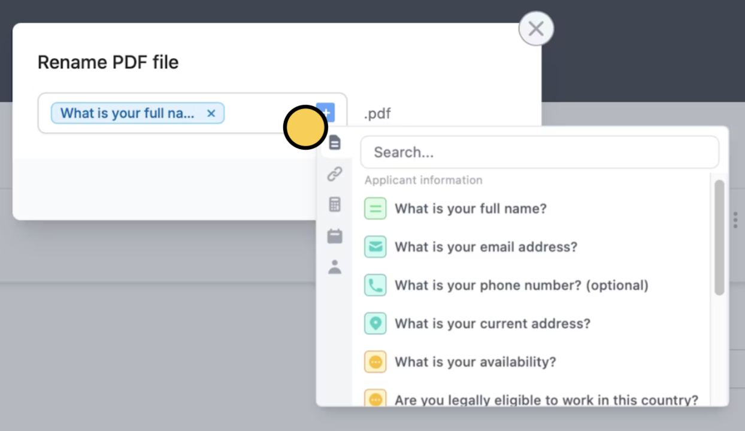Image resolution: width=745 pixels, height=431 pixels.
Task: Open the three-dot menu behind the dialog
Action: click(x=735, y=220)
